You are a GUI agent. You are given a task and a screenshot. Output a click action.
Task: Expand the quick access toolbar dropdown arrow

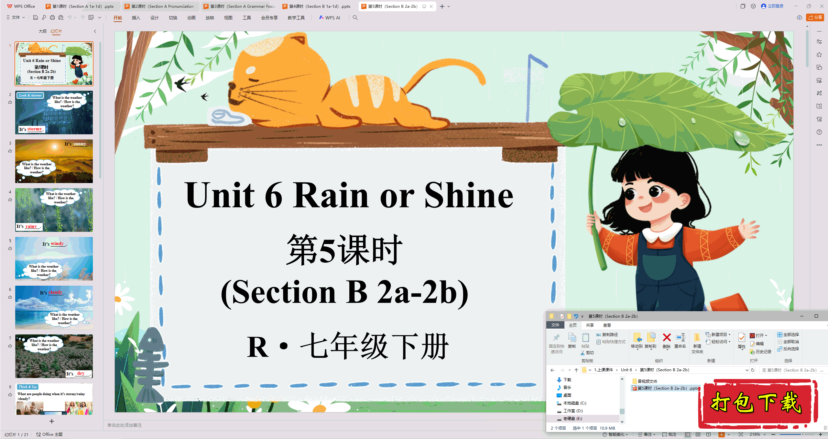click(x=100, y=17)
